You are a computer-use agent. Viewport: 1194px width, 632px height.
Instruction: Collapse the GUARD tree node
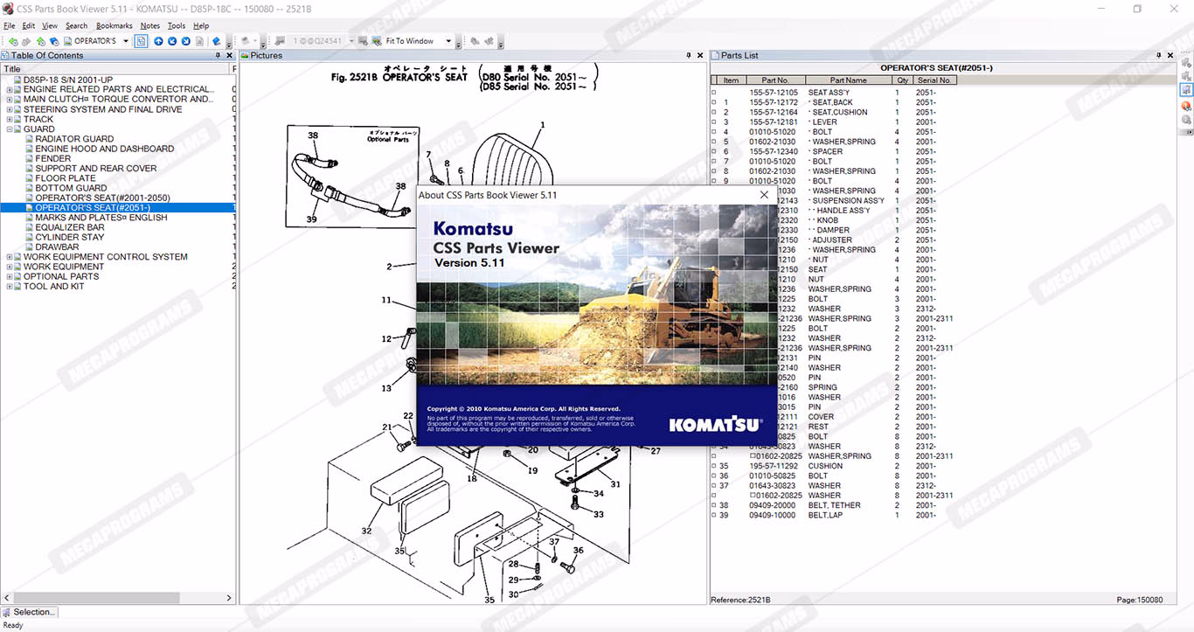10,129
